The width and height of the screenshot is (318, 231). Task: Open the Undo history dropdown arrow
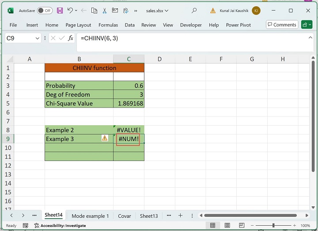(76, 11)
